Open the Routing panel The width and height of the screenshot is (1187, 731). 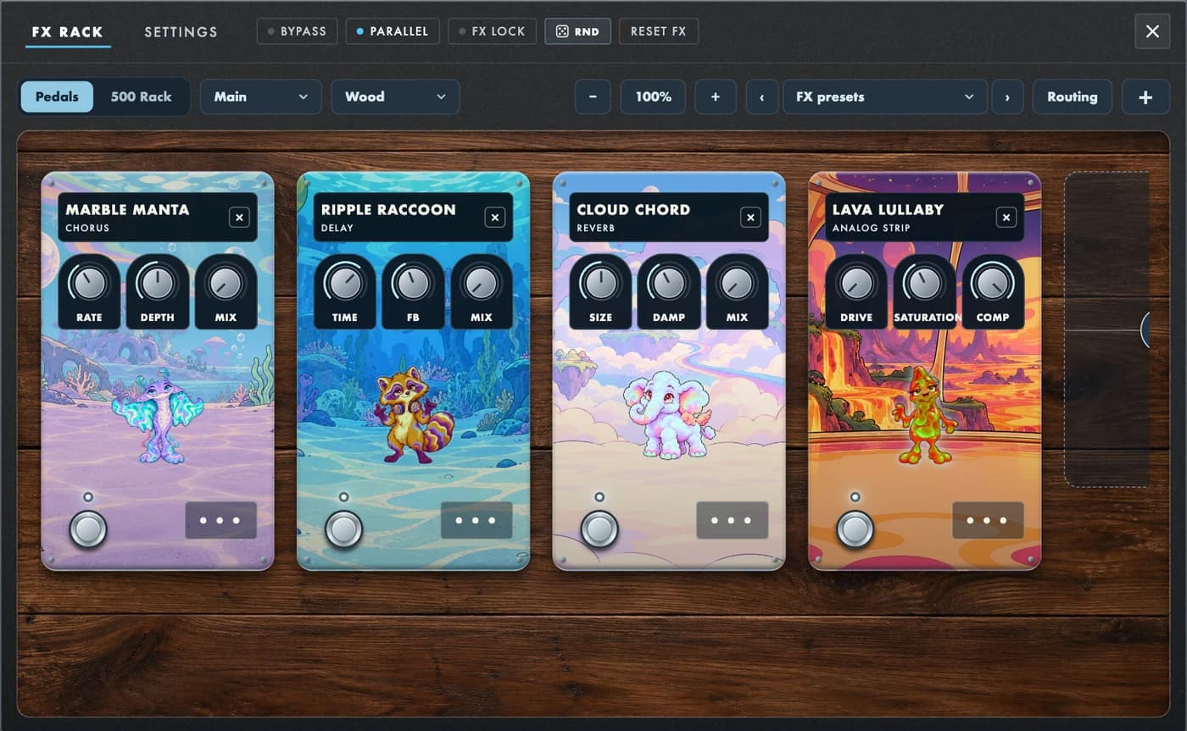pyautogui.click(x=1073, y=97)
